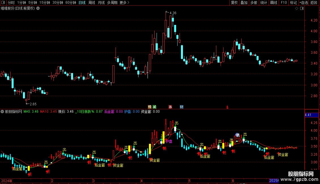
Task: Switch to the 5分钟 period
Action: tap(33, 3)
